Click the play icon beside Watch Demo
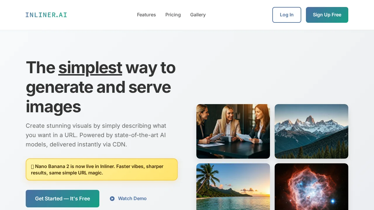The height and width of the screenshot is (210, 374). [112, 199]
